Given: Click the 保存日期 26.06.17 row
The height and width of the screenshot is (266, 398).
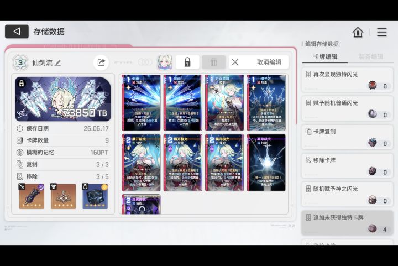Looking at the screenshot, I should coord(62,128).
